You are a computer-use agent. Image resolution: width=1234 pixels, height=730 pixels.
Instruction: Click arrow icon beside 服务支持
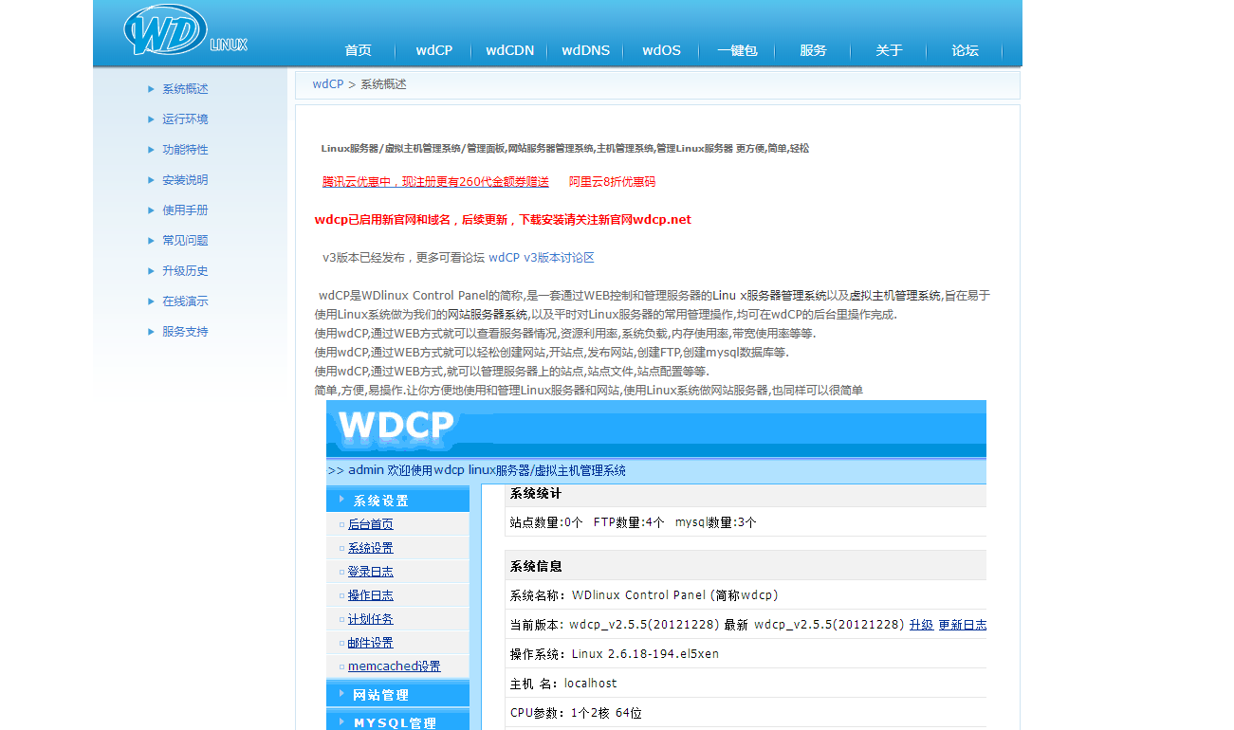click(151, 332)
